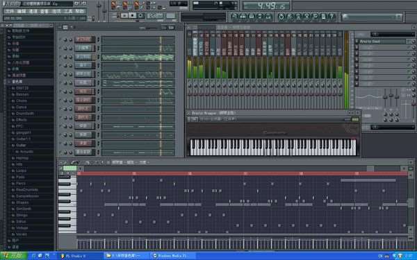This screenshot has height=260, width=417.
Task: Click the bottom channel name button in sequencer
Action: coord(85,153)
